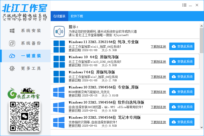This screenshot has width=204, height=136.
Task: Minimize the window with the dash icon
Action: pos(190,6)
